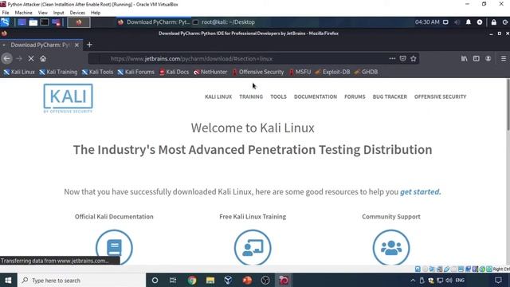Go back one page in Firefox
This screenshot has height=287, width=510.
7,58
